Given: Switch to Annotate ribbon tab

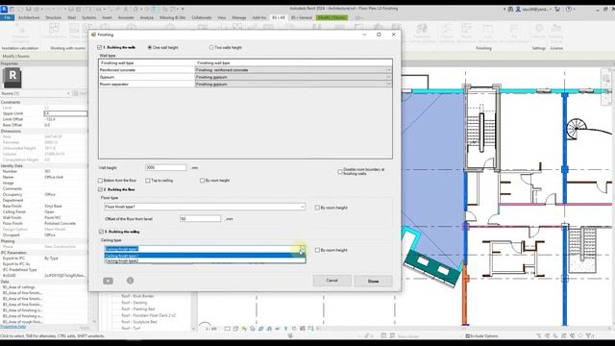Looking at the screenshot, I should 126,17.
